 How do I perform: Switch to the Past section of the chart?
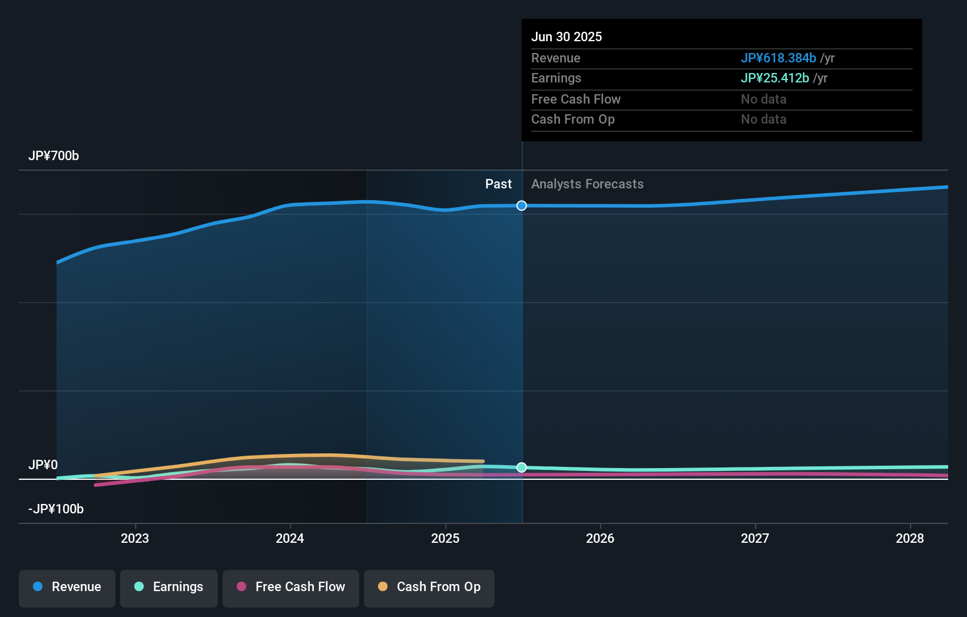coord(498,184)
